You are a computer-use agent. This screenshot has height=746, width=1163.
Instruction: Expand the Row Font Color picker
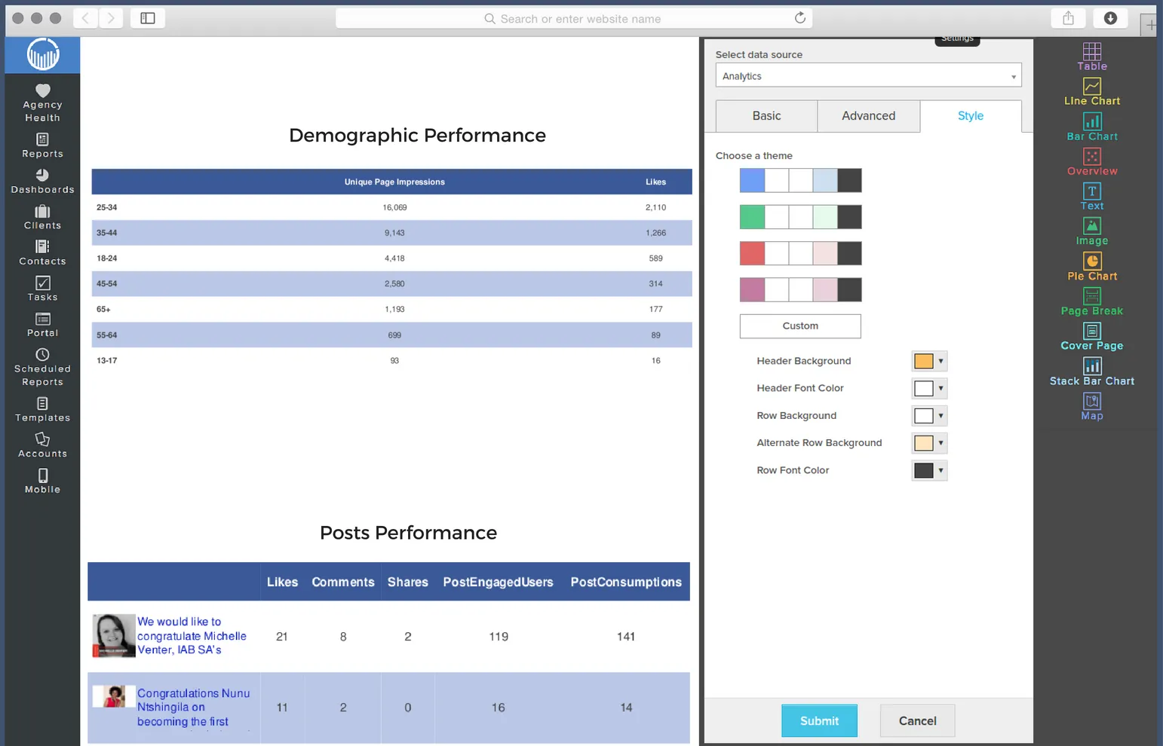click(940, 470)
